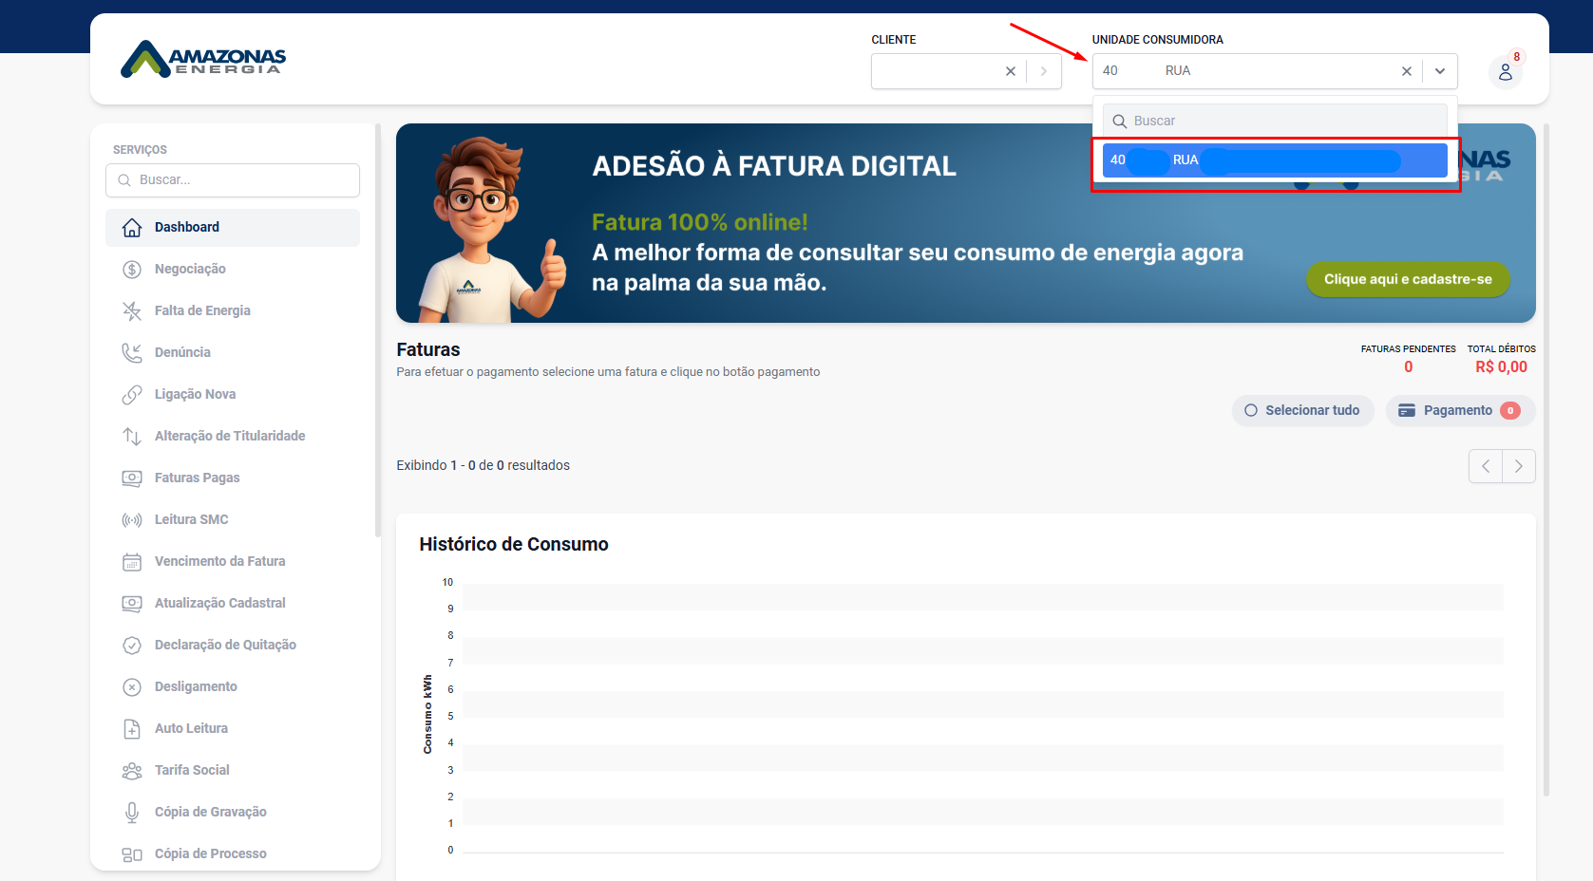Collapse the Unidade Consumidora dropdown chevron
Screen dimensions: 1593x881
tap(1440, 71)
